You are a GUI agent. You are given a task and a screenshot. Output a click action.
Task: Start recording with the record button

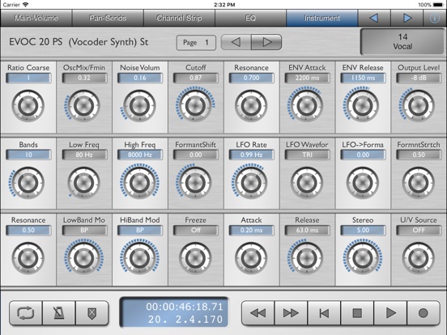point(424,313)
